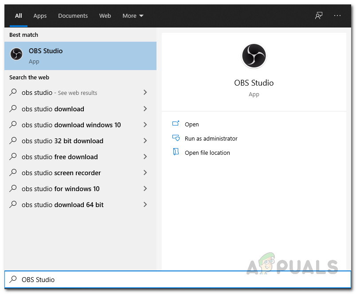This screenshot has width=356, height=294.
Task: Click the magnifier icon in the search box
Action: pos(13,279)
